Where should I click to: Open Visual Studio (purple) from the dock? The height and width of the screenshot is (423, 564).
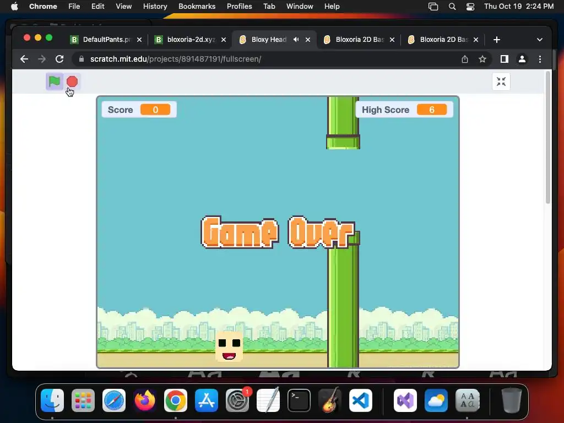pyautogui.click(x=405, y=400)
